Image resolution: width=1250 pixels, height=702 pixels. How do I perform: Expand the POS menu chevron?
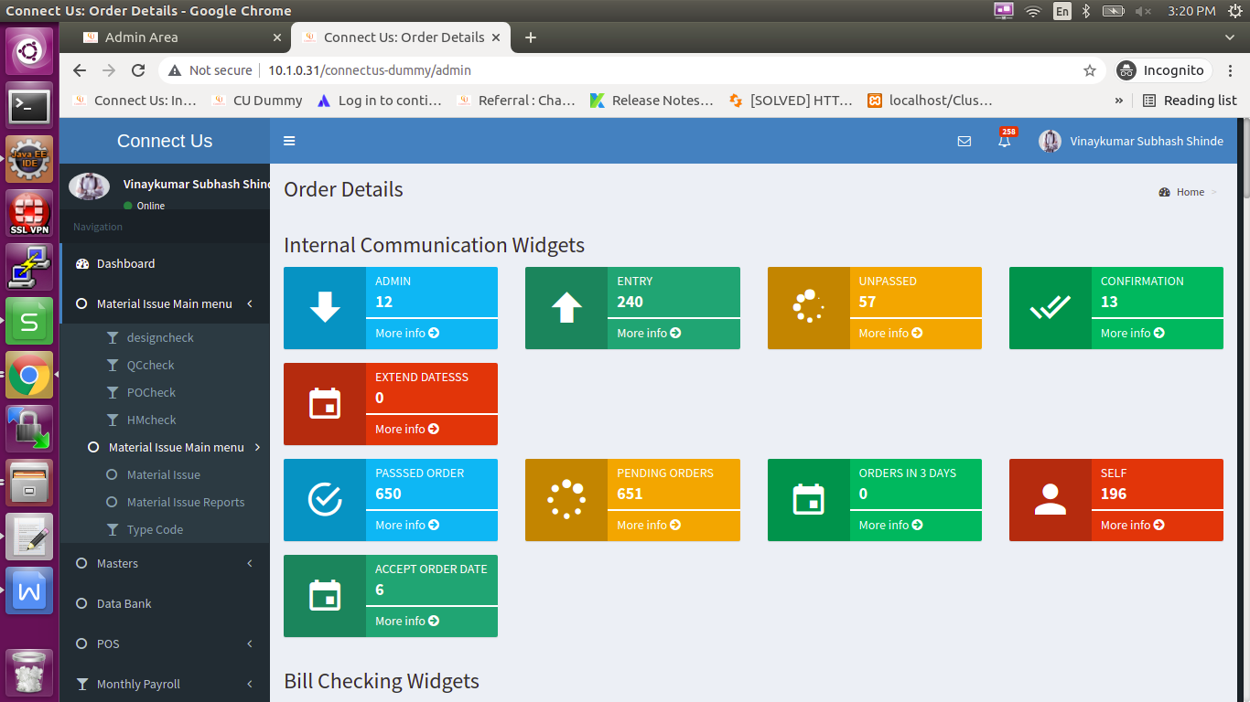point(250,643)
